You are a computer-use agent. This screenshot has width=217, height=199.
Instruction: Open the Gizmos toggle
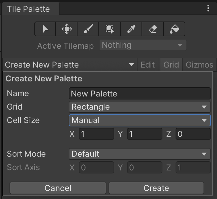point(199,65)
